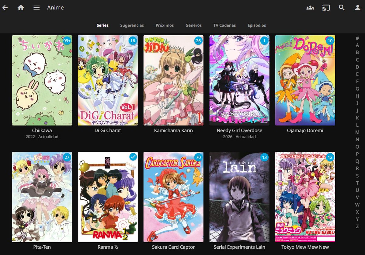Click the 16 badge on Di Gi Charat

(133, 40)
